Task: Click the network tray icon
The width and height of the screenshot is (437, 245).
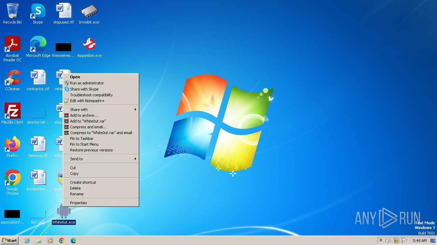Action: pyautogui.click(x=396, y=241)
